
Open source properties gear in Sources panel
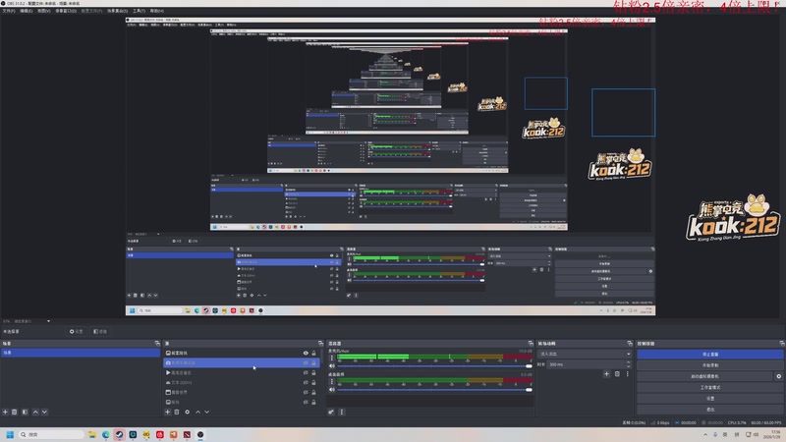pos(187,412)
